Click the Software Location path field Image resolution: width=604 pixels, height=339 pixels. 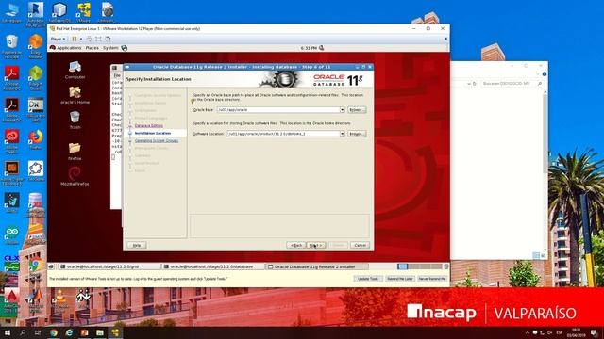click(283, 134)
